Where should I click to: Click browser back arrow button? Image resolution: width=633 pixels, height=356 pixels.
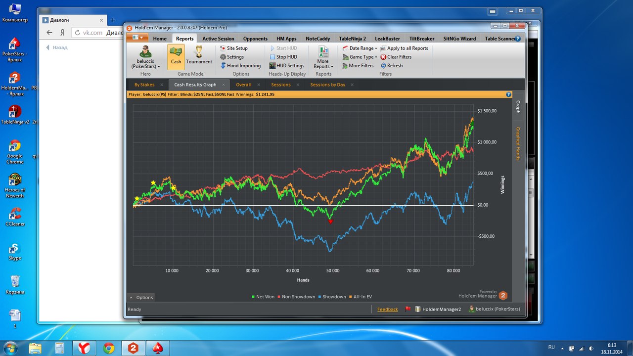[49, 33]
